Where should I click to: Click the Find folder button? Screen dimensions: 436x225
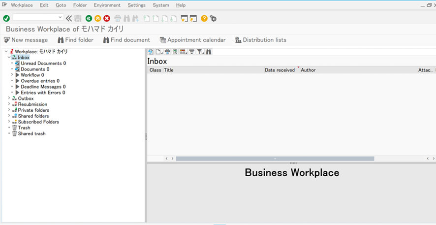click(75, 40)
